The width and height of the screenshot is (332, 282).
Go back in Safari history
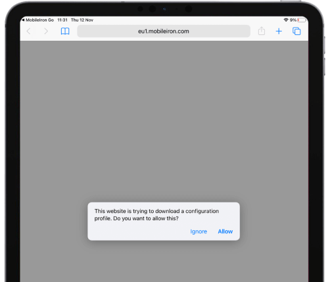pyautogui.click(x=28, y=31)
